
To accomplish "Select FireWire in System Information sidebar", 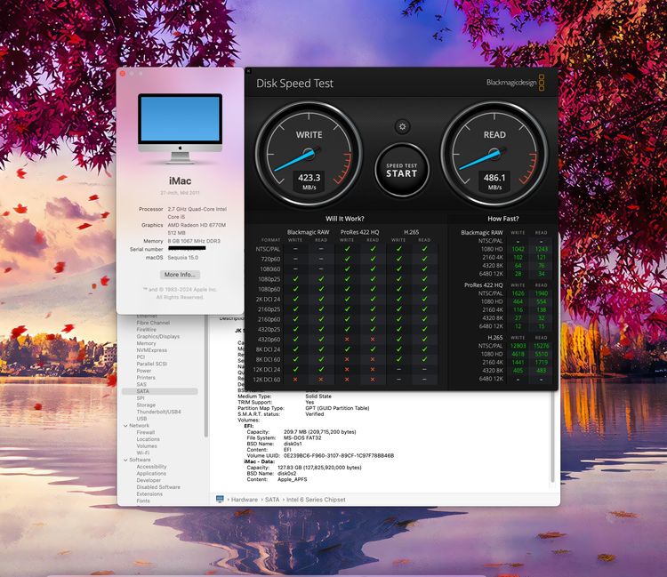I will point(147,330).
